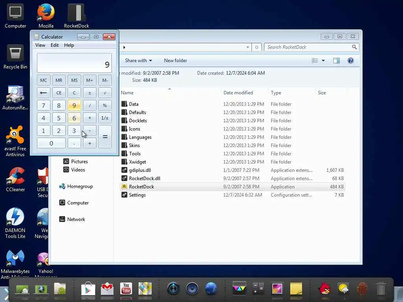Click the speaker icon in dock
The image size is (403, 302).
[x=192, y=289]
